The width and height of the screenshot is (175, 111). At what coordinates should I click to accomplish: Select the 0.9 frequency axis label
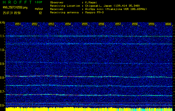2,64
